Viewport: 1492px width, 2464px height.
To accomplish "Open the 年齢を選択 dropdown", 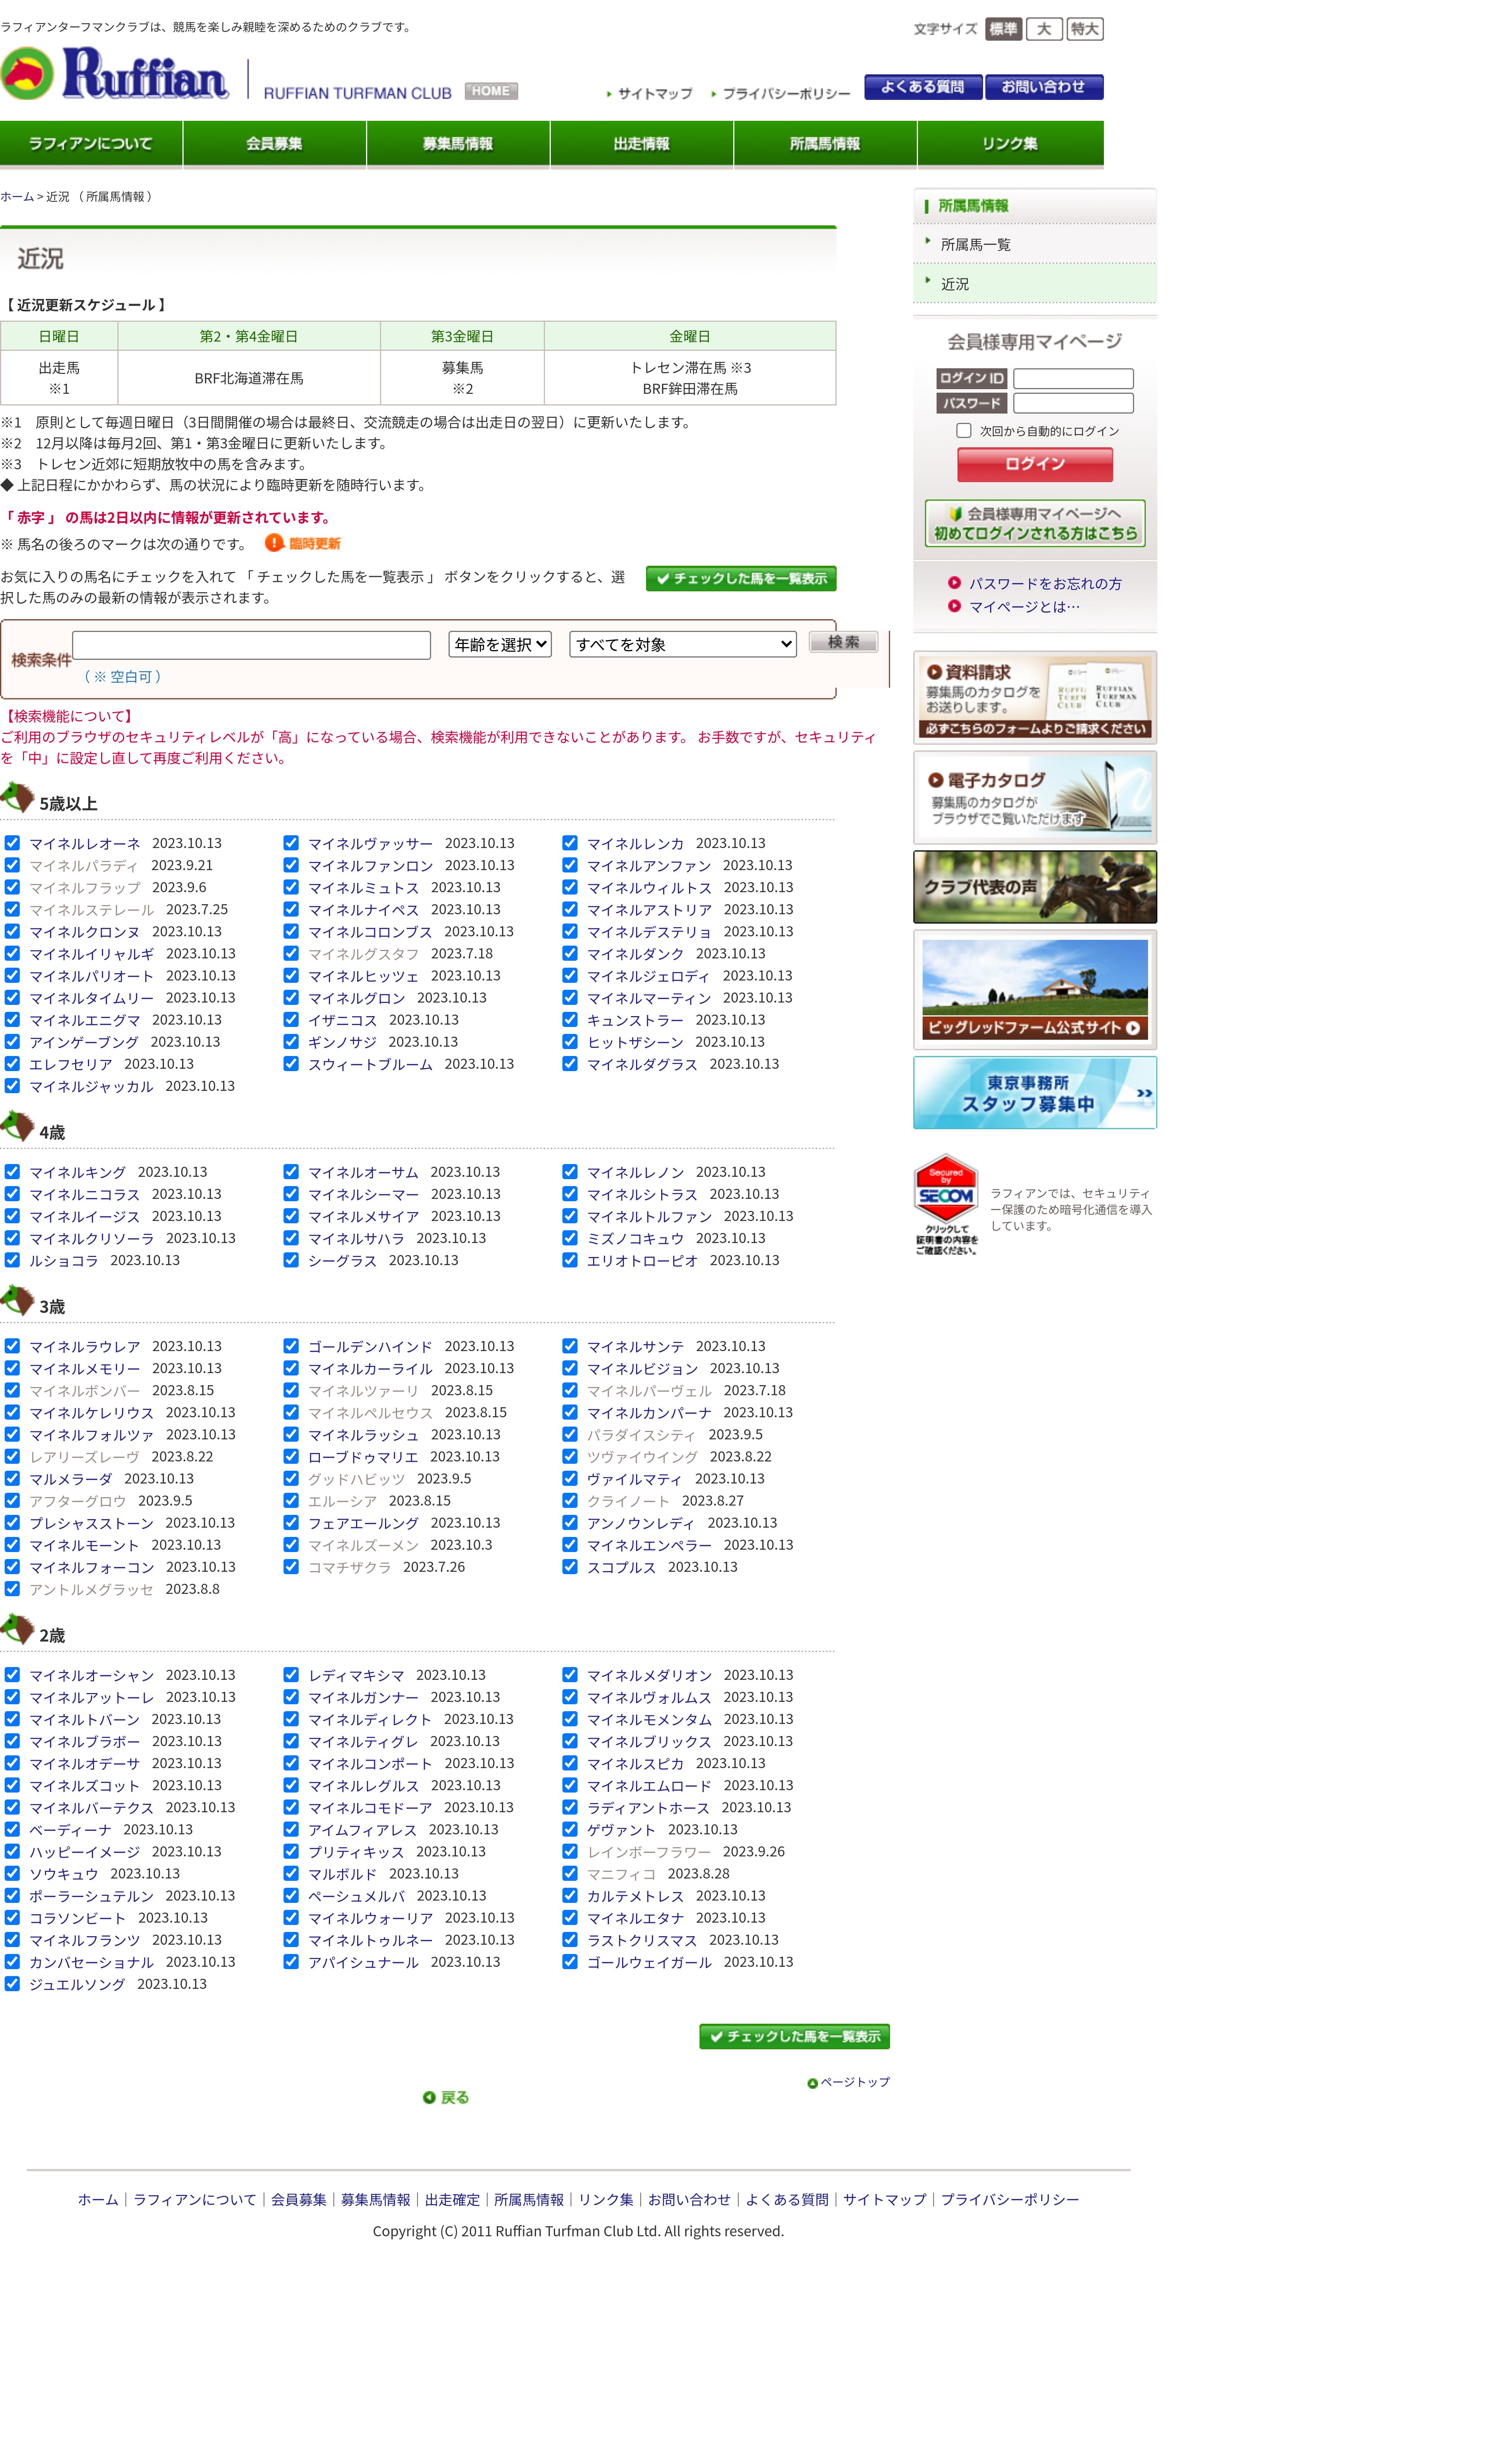I will tap(500, 645).
